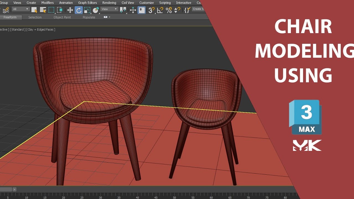Open the Modifiers menu
Image resolution: width=354 pixels, height=199 pixels.
click(x=48, y=3)
